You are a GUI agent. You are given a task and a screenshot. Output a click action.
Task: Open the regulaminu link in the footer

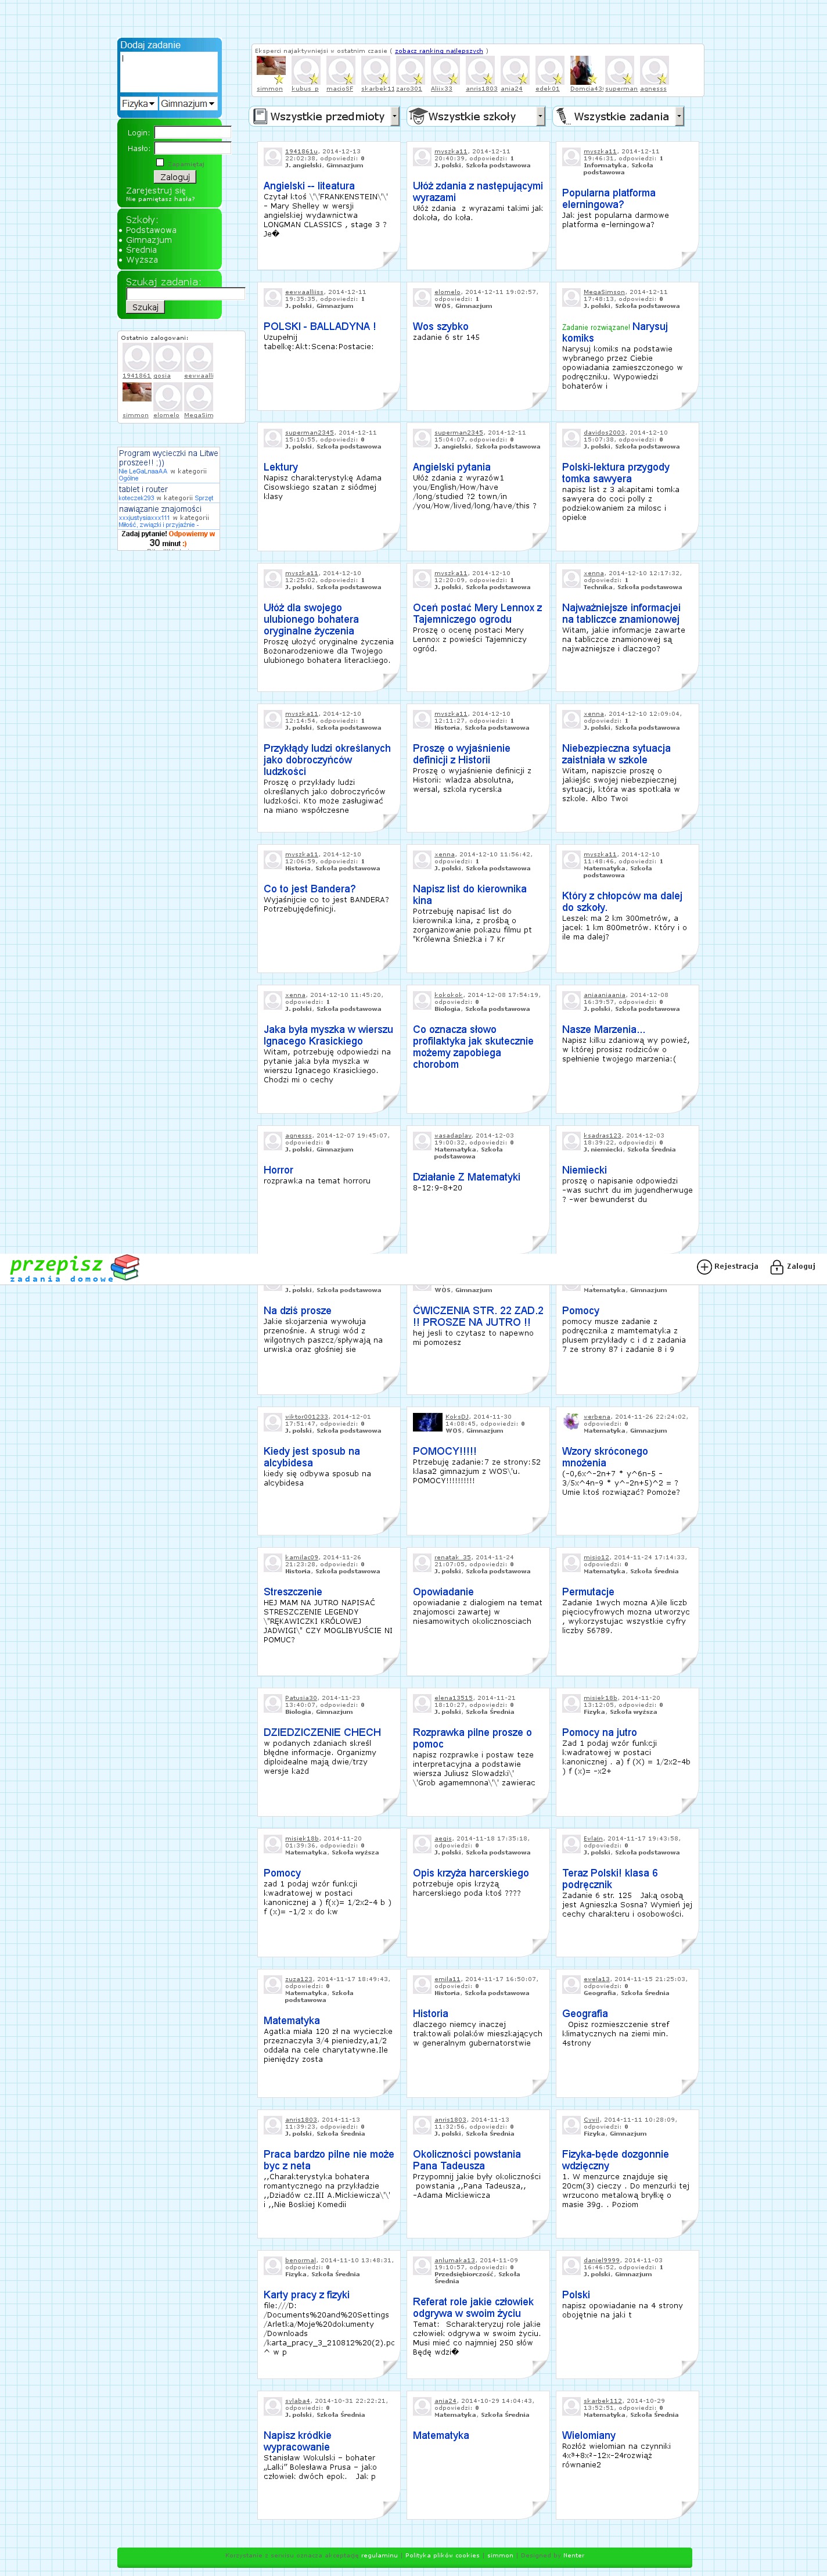[379, 2555]
